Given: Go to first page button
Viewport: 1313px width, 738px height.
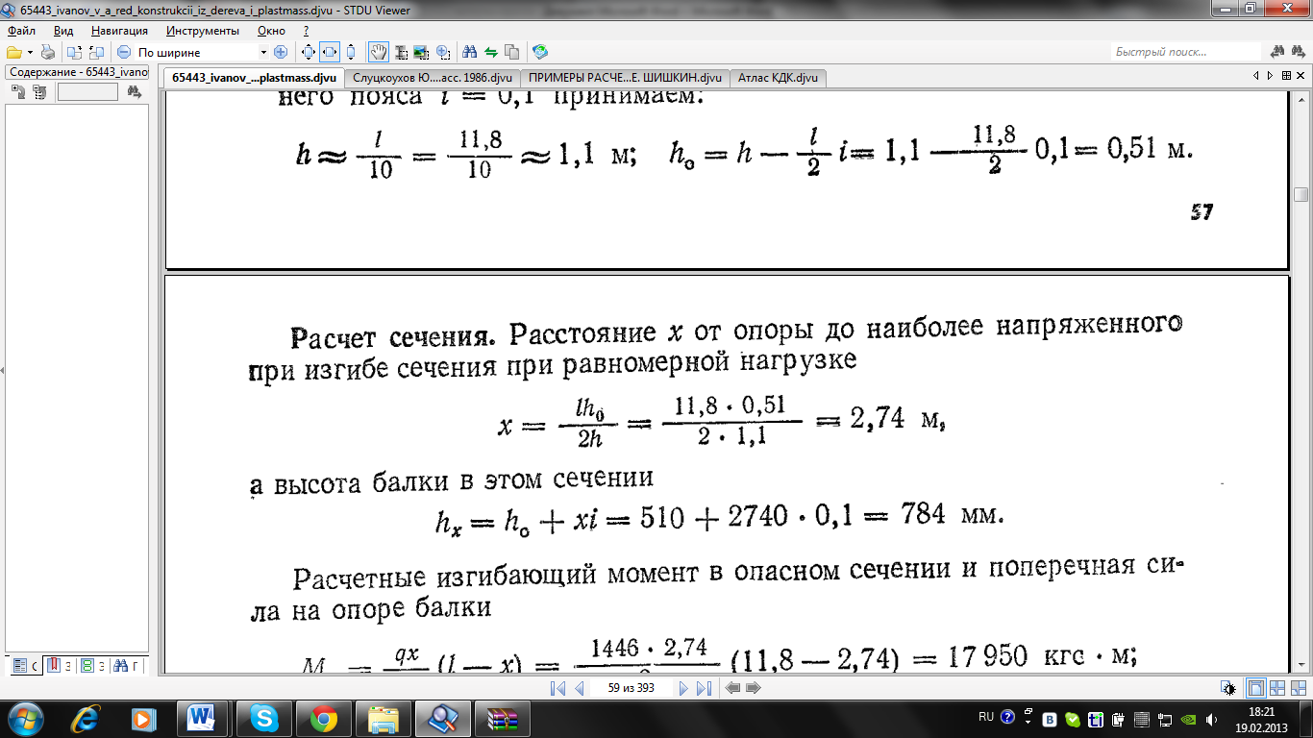Looking at the screenshot, I should click(x=557, y=688).
